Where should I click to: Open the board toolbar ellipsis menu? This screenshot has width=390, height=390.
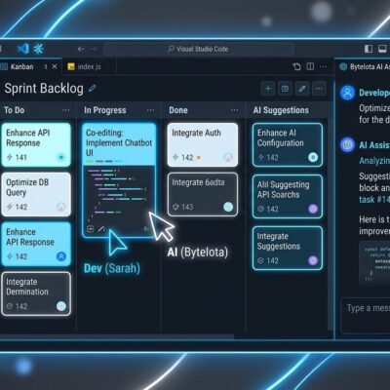pos(319,89)
